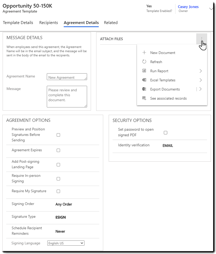Viewport: 216px width, 254px height.
Task: Open the Casey Jones owner link
Action: click(188, 7)
